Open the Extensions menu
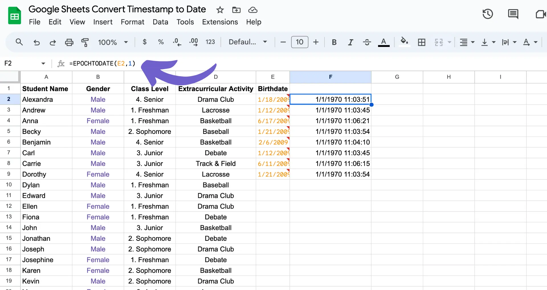This screenshot has height=290, width=547. [220, 22]
